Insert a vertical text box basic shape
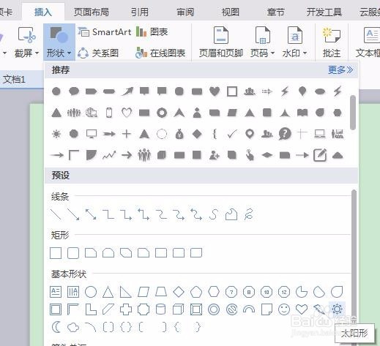The image size is (380, 346). (73, 292)
